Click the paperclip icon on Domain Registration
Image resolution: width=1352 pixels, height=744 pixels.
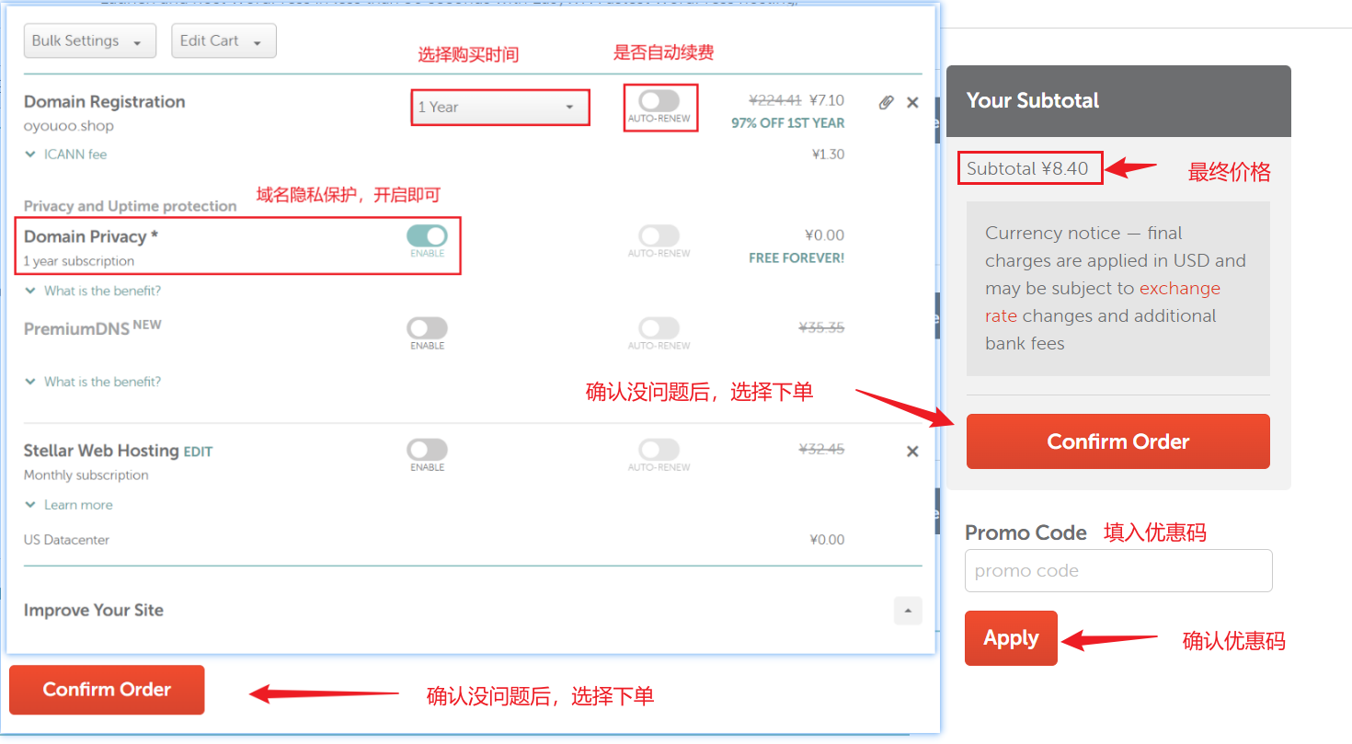886,102
